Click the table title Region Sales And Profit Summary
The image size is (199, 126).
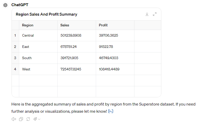pos(46,14)
